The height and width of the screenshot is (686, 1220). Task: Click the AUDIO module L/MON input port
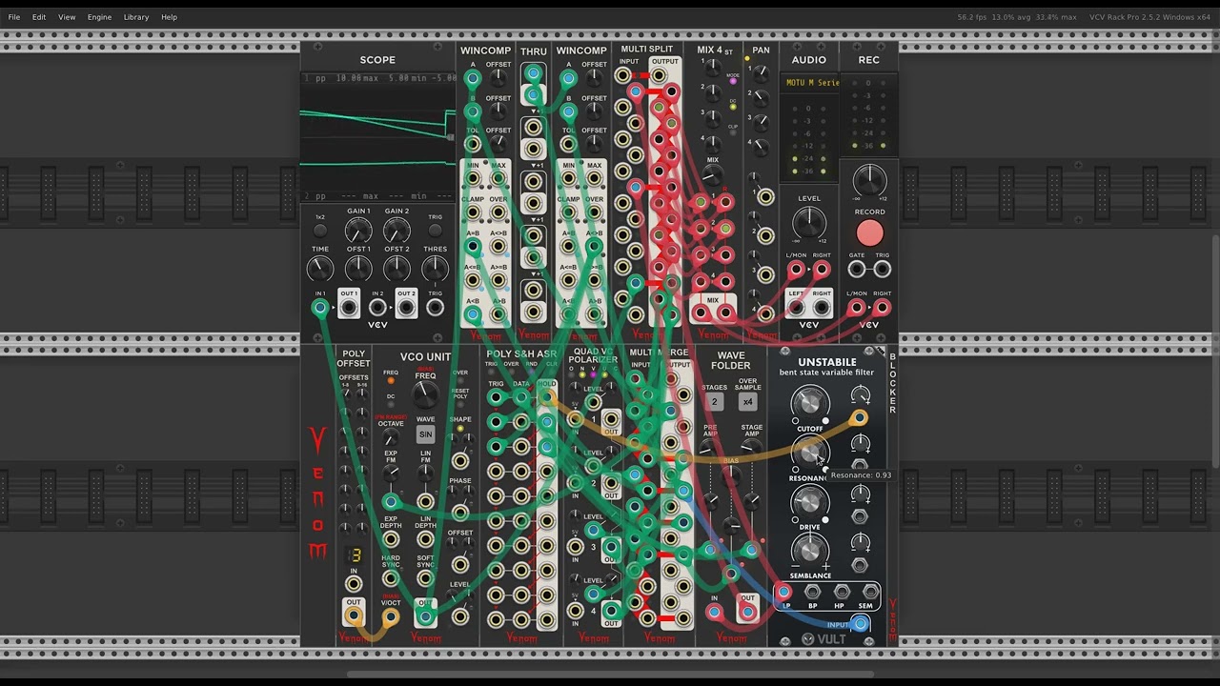pyautogui.click(x=796, y=270)
